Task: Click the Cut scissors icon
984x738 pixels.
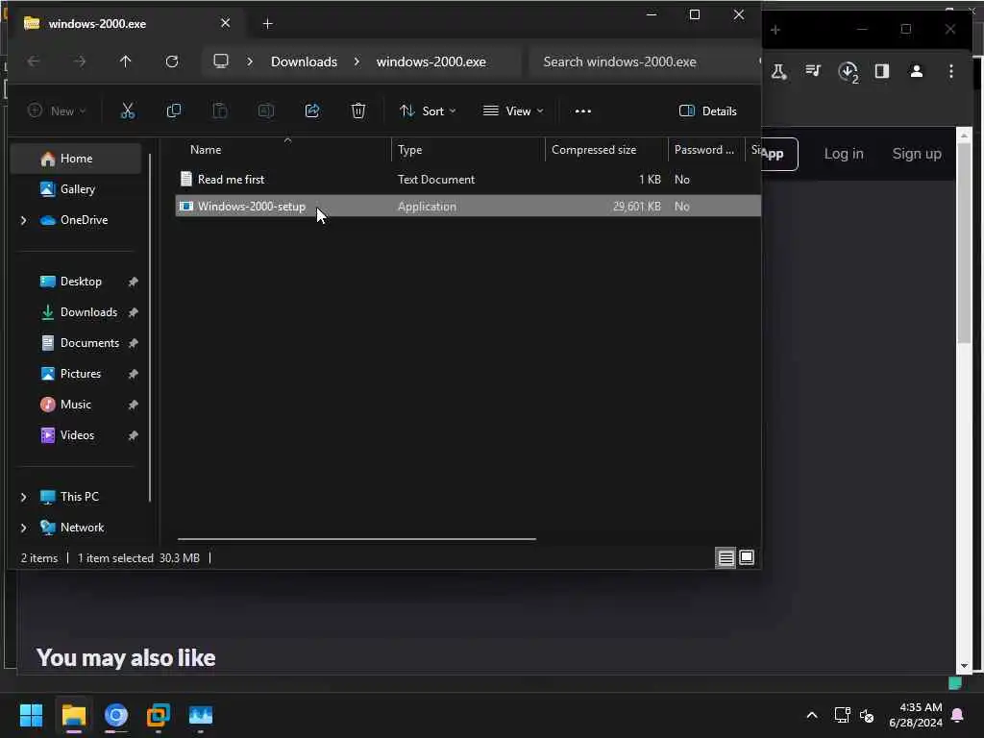Action: tap(128, 111)
